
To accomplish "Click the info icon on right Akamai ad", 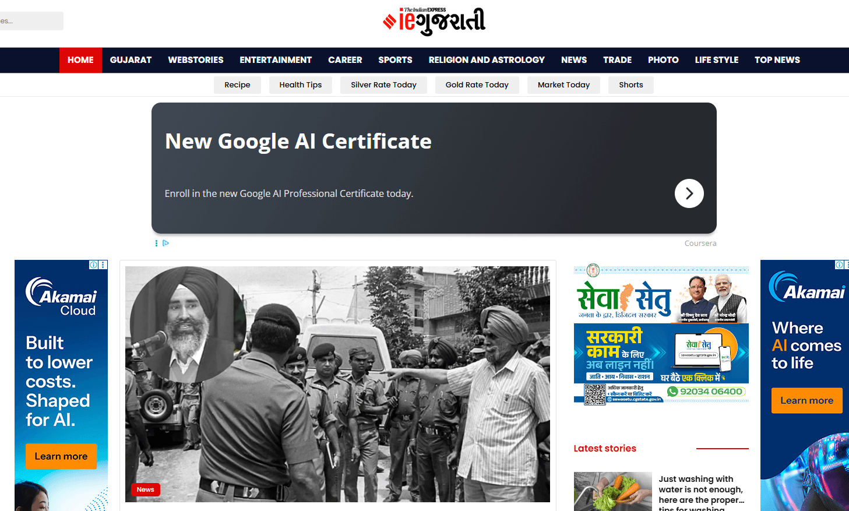I will [840, 265].
